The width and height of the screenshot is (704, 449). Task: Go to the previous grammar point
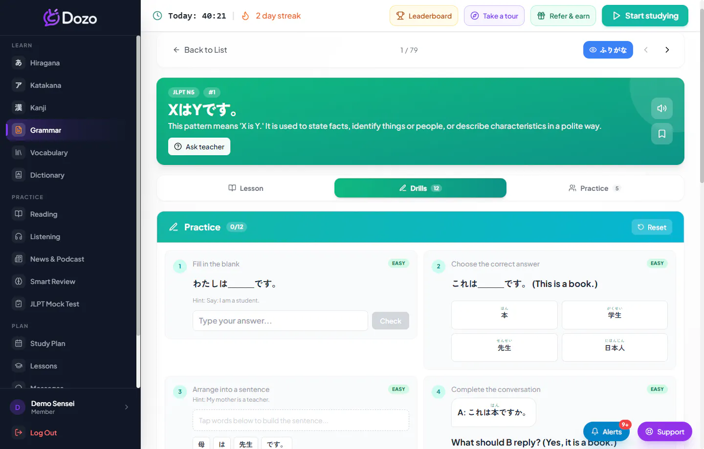pyautogui.click(x=646, y=50)
